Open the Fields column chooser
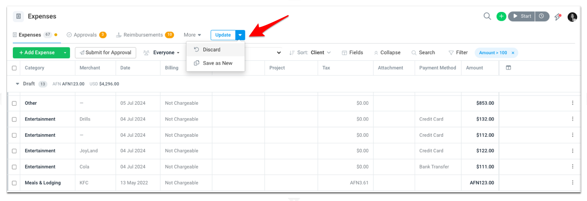The width and height of the screenshot is (587, 201). click(x=352, y=52)
